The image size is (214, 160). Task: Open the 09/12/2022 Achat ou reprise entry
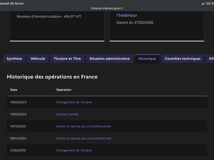(83, 138)
